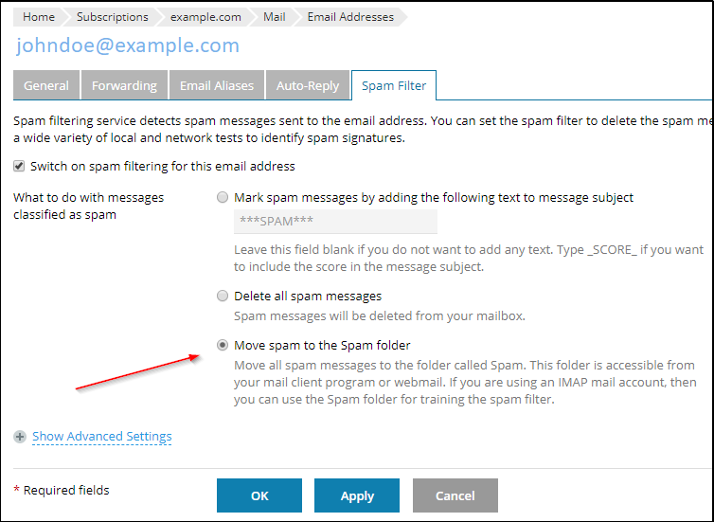Select the Spam Filter tab

393,85
